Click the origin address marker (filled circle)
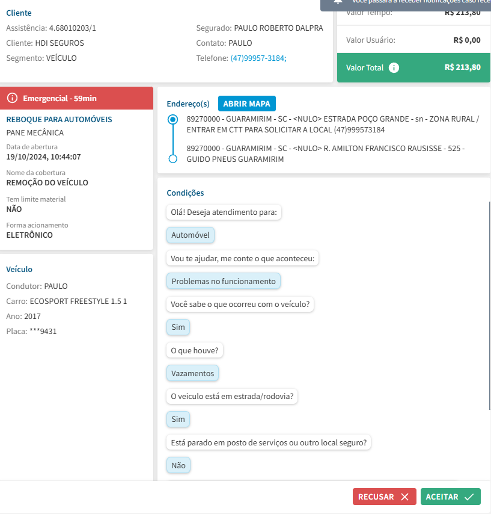The height and width of the screenshot is (514, 491). click(x=173, y=119)
